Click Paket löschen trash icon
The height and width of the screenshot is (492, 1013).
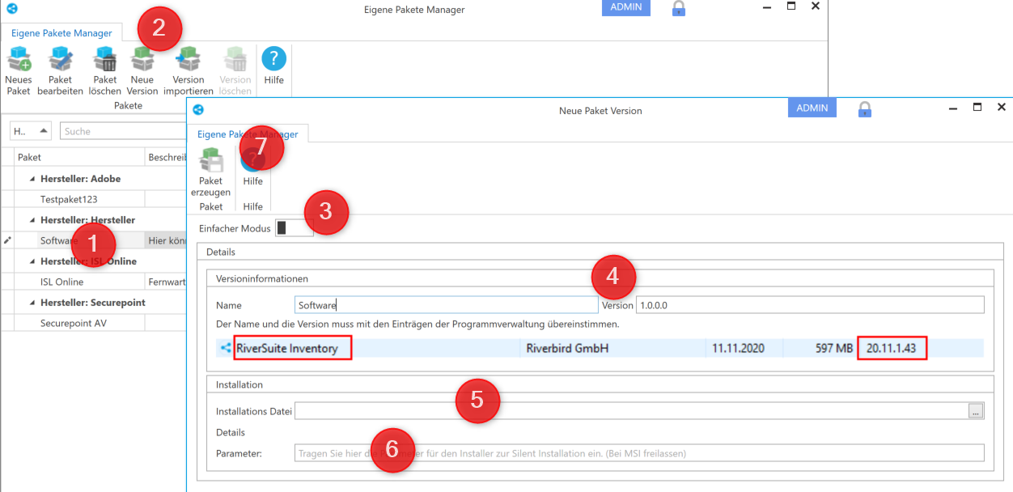(x=104, y=59)
